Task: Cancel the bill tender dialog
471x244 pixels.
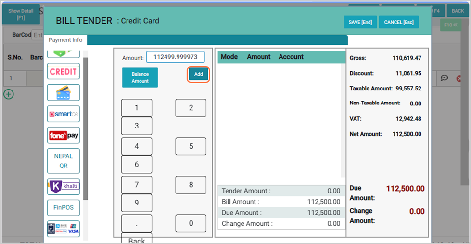Action: click(398, 22)
